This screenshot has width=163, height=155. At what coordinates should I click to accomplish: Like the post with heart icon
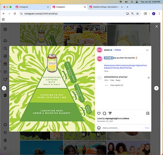pos(99,113)
